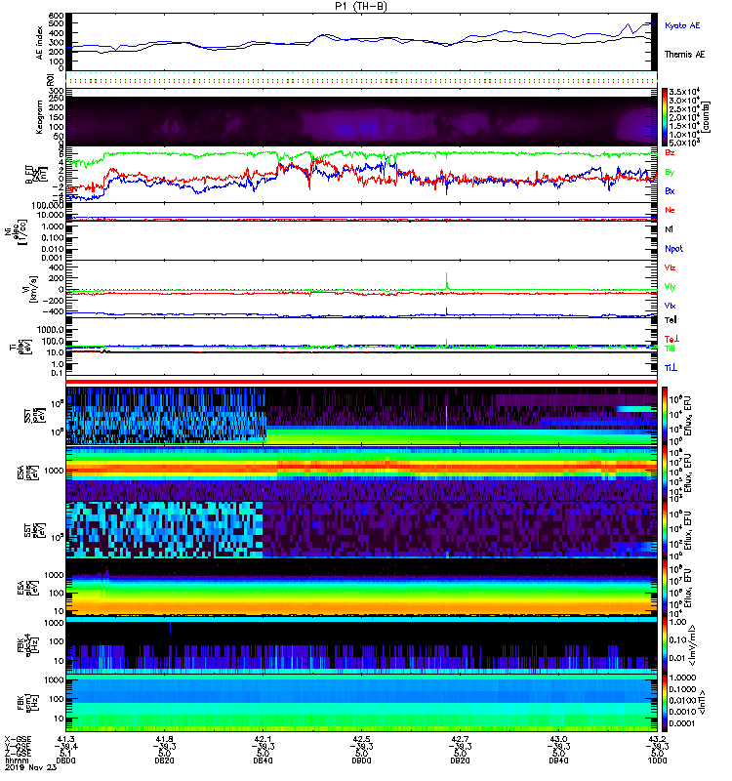Click the bright blue auroral patch in the keogram
The width and height of the screenshot is (732, 781).
pos(356,128)
